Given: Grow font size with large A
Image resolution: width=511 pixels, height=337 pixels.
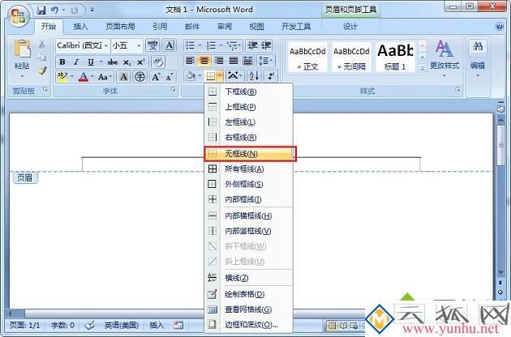Looking at the screenshot, I should (156, 77).
